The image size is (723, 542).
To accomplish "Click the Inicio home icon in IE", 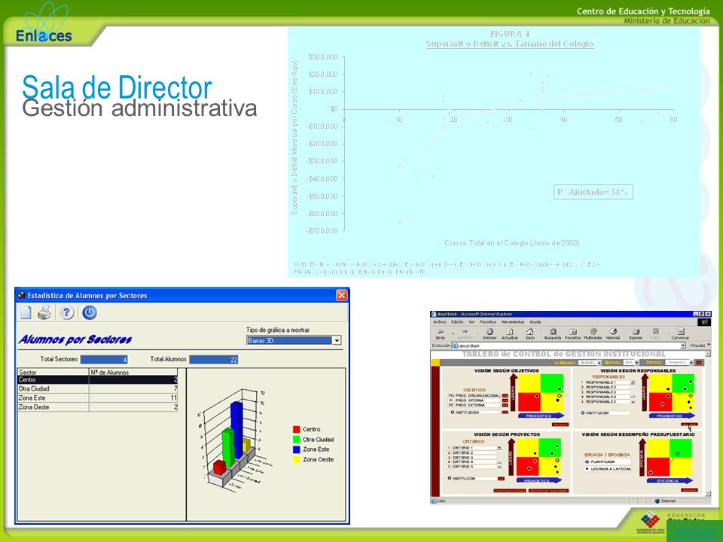I will (529, 333).
